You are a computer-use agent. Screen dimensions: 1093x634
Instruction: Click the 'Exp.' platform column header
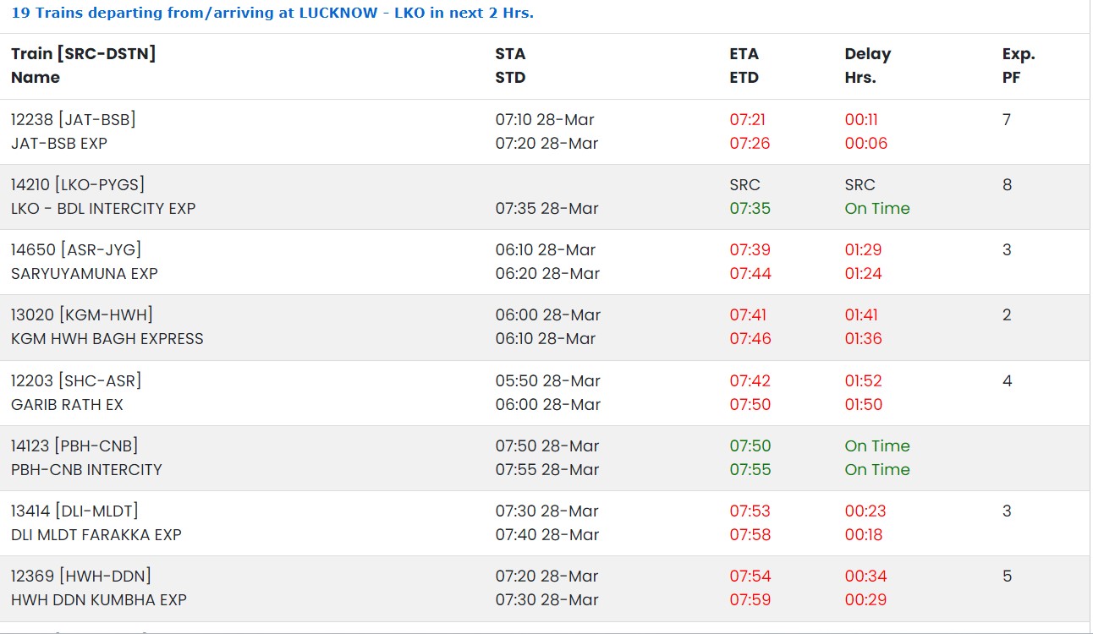coord(1019,54)
